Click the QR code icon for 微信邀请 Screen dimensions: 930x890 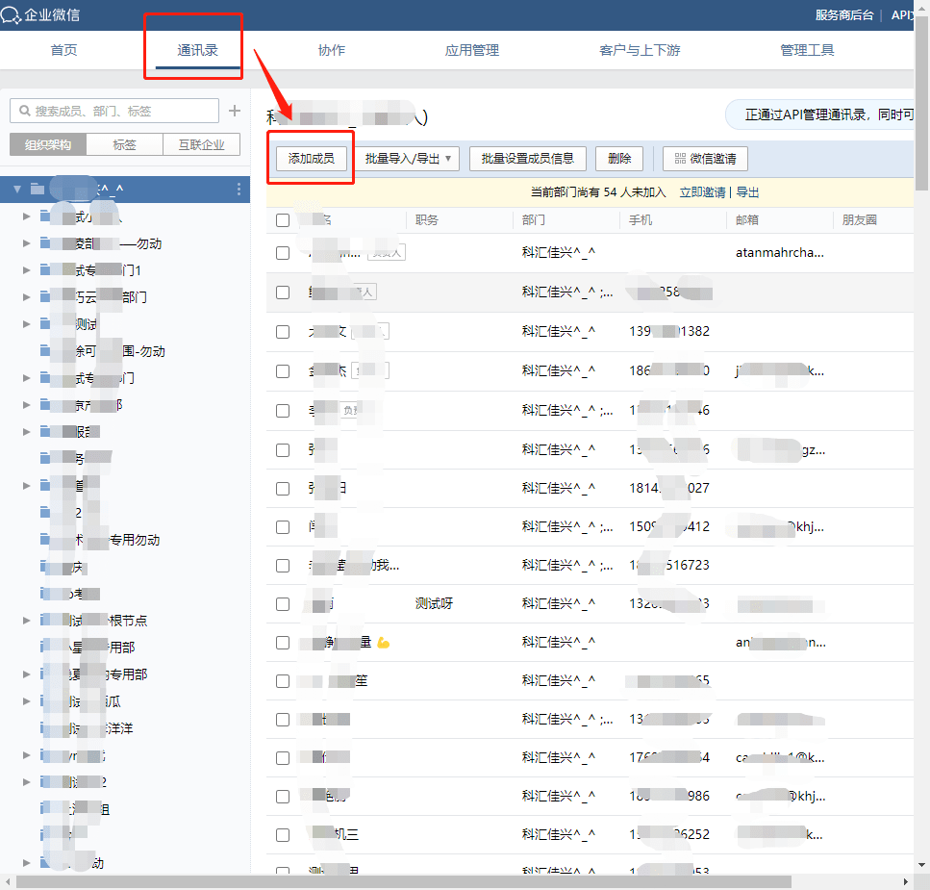click(680, 159)
